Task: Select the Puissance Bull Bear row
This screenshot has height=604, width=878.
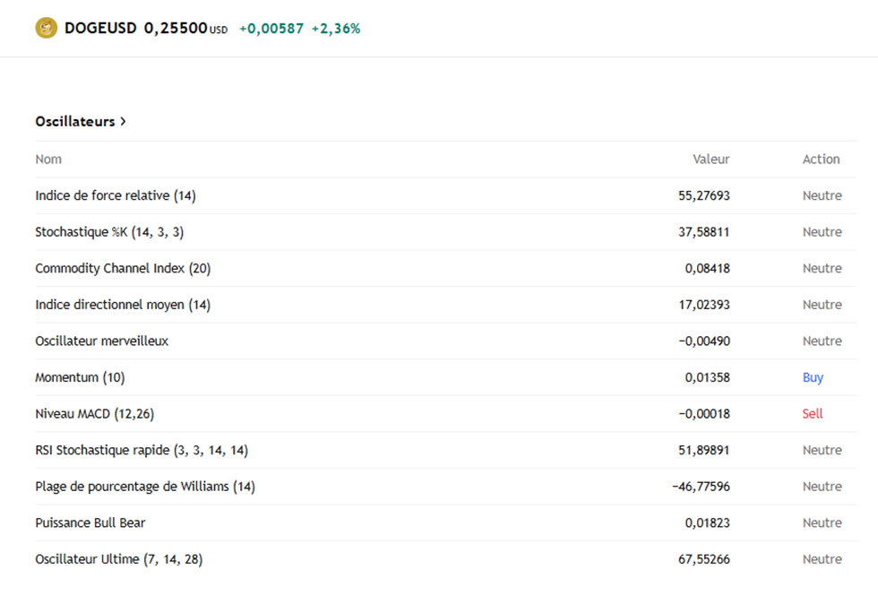Action: (x=90, y=523)
